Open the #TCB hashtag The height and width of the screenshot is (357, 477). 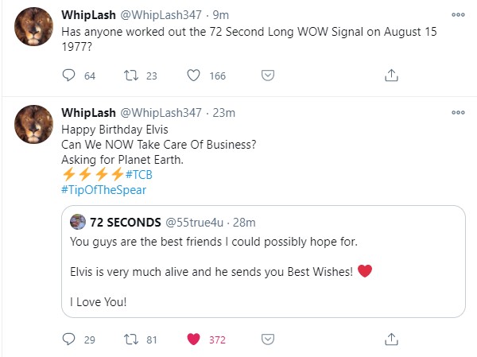click(139, 175)
